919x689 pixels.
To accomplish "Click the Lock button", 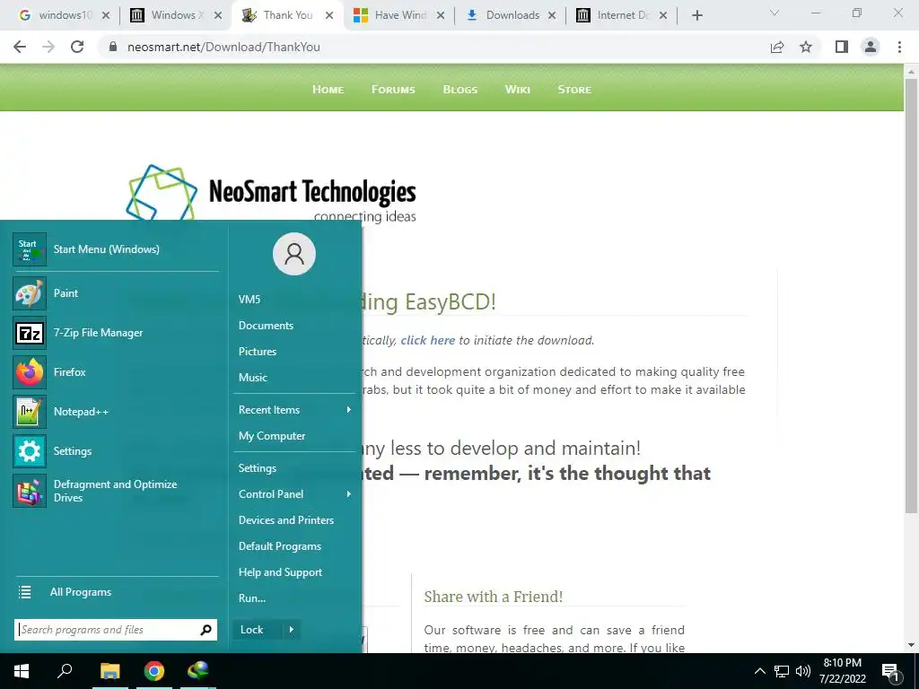I will click(258, 630).
